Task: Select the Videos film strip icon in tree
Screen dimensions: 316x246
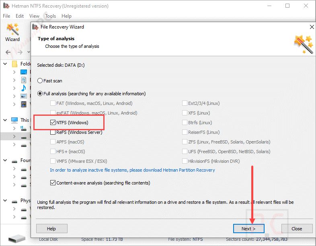Action: pos(24,104)
